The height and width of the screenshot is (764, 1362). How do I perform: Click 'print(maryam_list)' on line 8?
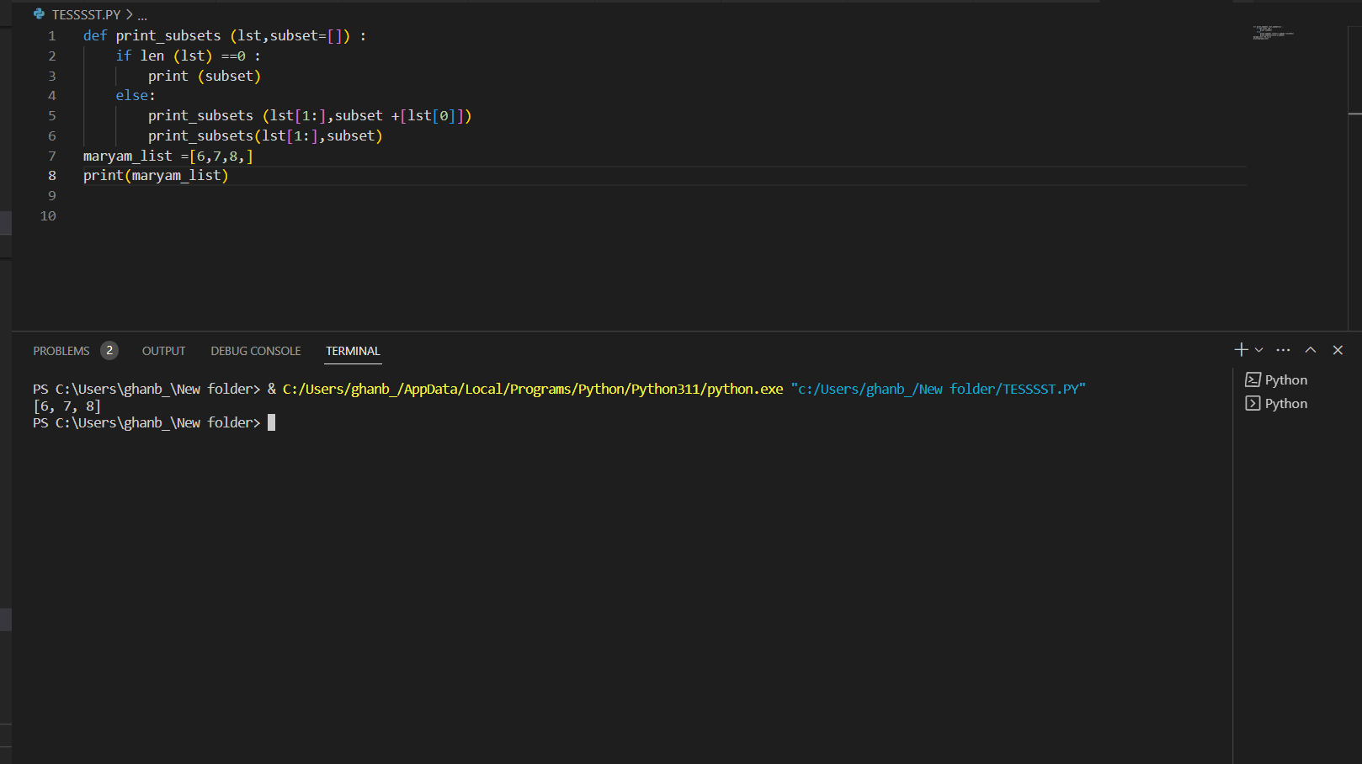[156, 176]
